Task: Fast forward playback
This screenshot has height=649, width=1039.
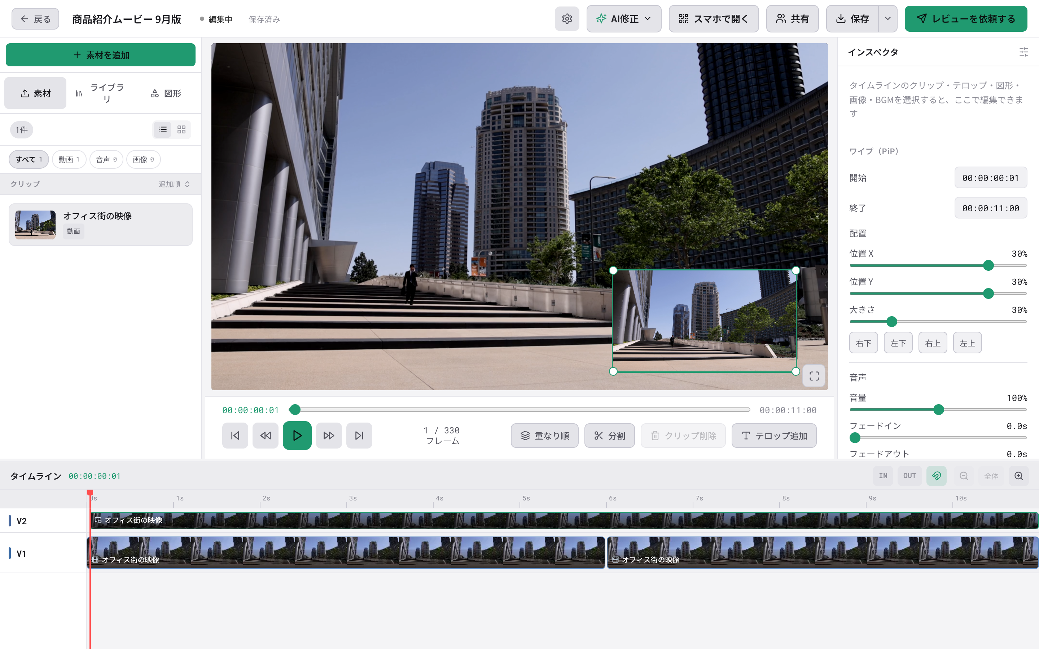Action: click(329, 436)
